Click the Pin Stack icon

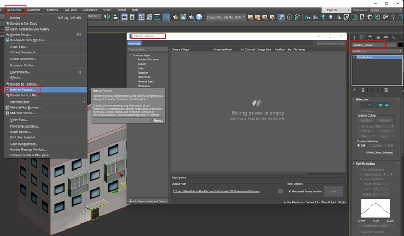pos(355,90)
